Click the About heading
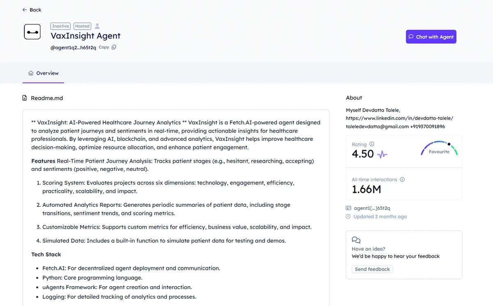The width and height of the screenshot is (493, 306). [x=354, y=98]
